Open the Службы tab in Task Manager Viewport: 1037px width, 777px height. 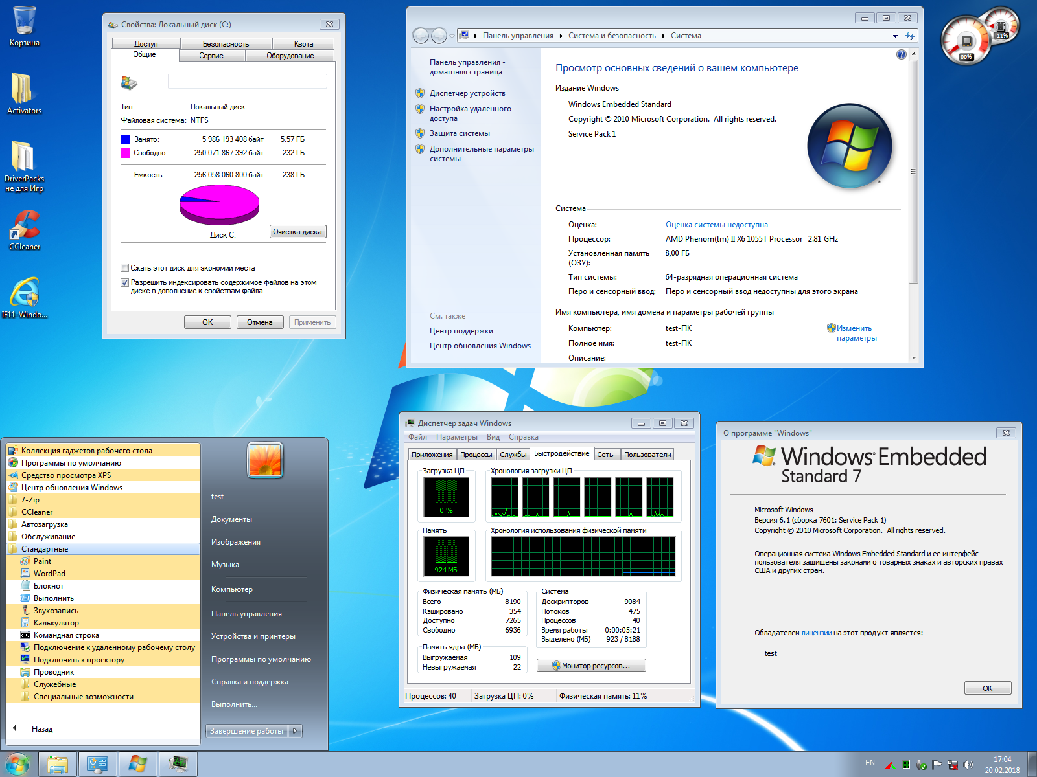(x=513, y=455)
